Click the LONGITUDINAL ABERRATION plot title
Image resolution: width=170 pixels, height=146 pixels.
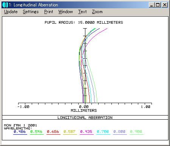pos(85,118)
